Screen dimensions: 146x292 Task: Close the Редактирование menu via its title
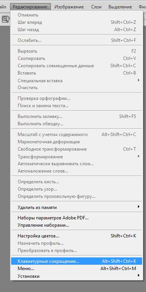pos(30,7)
